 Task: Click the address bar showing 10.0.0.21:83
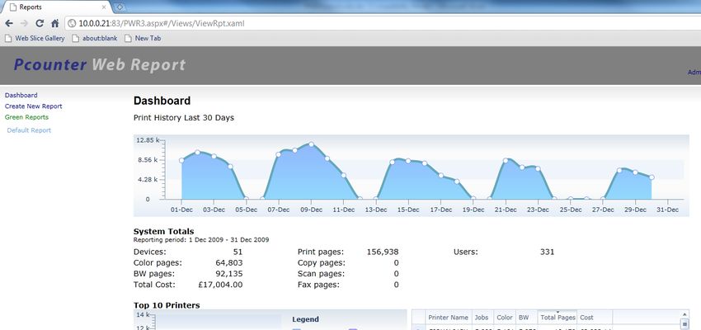coord(384,23)
